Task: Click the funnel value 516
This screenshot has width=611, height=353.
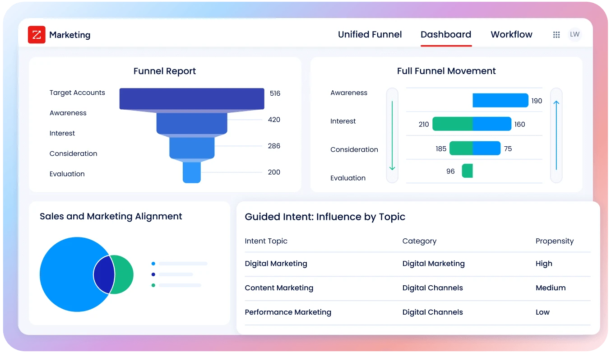Action: pyautogui.click(x=275, y=93)
